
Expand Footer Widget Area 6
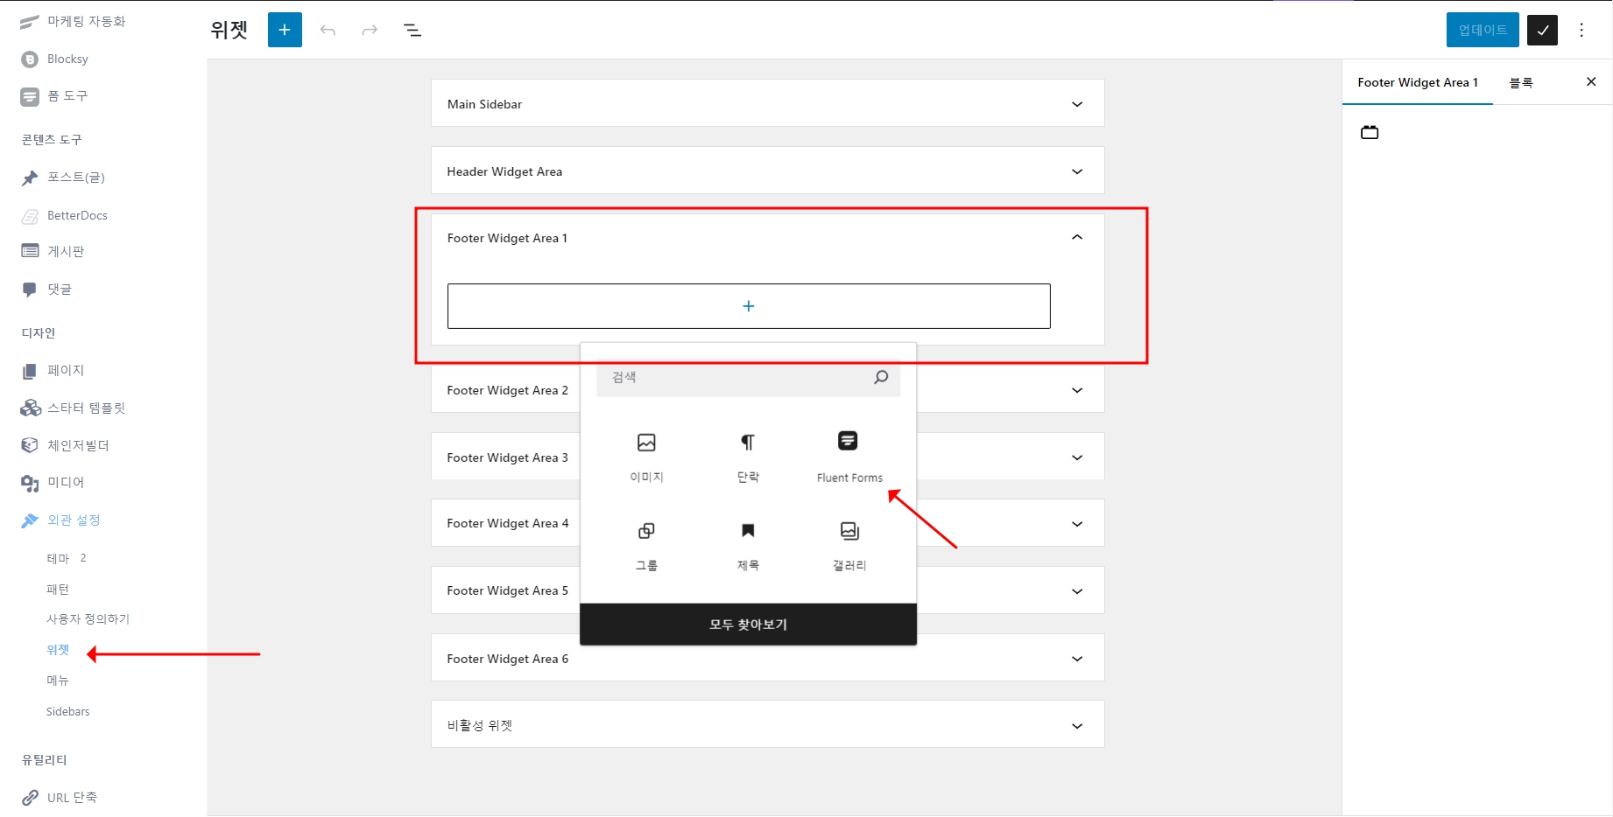1077,659
